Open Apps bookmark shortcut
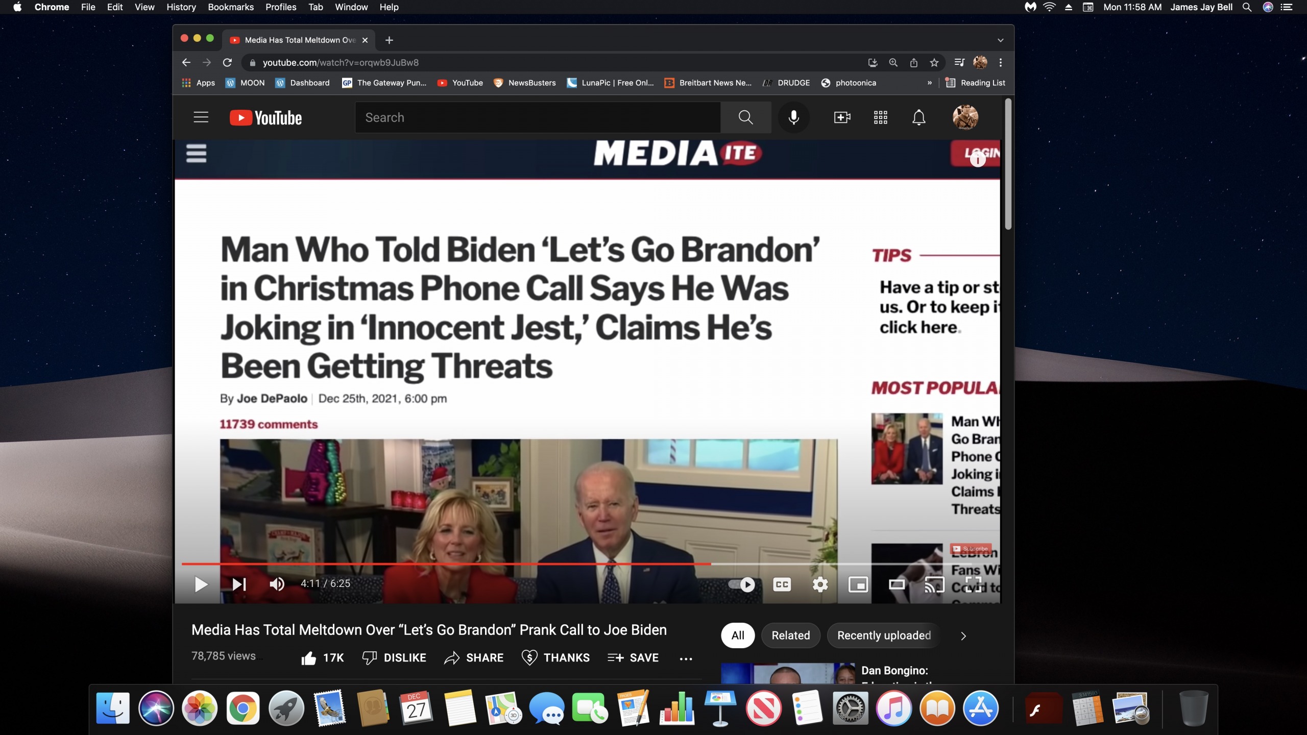 pos(198,83)
